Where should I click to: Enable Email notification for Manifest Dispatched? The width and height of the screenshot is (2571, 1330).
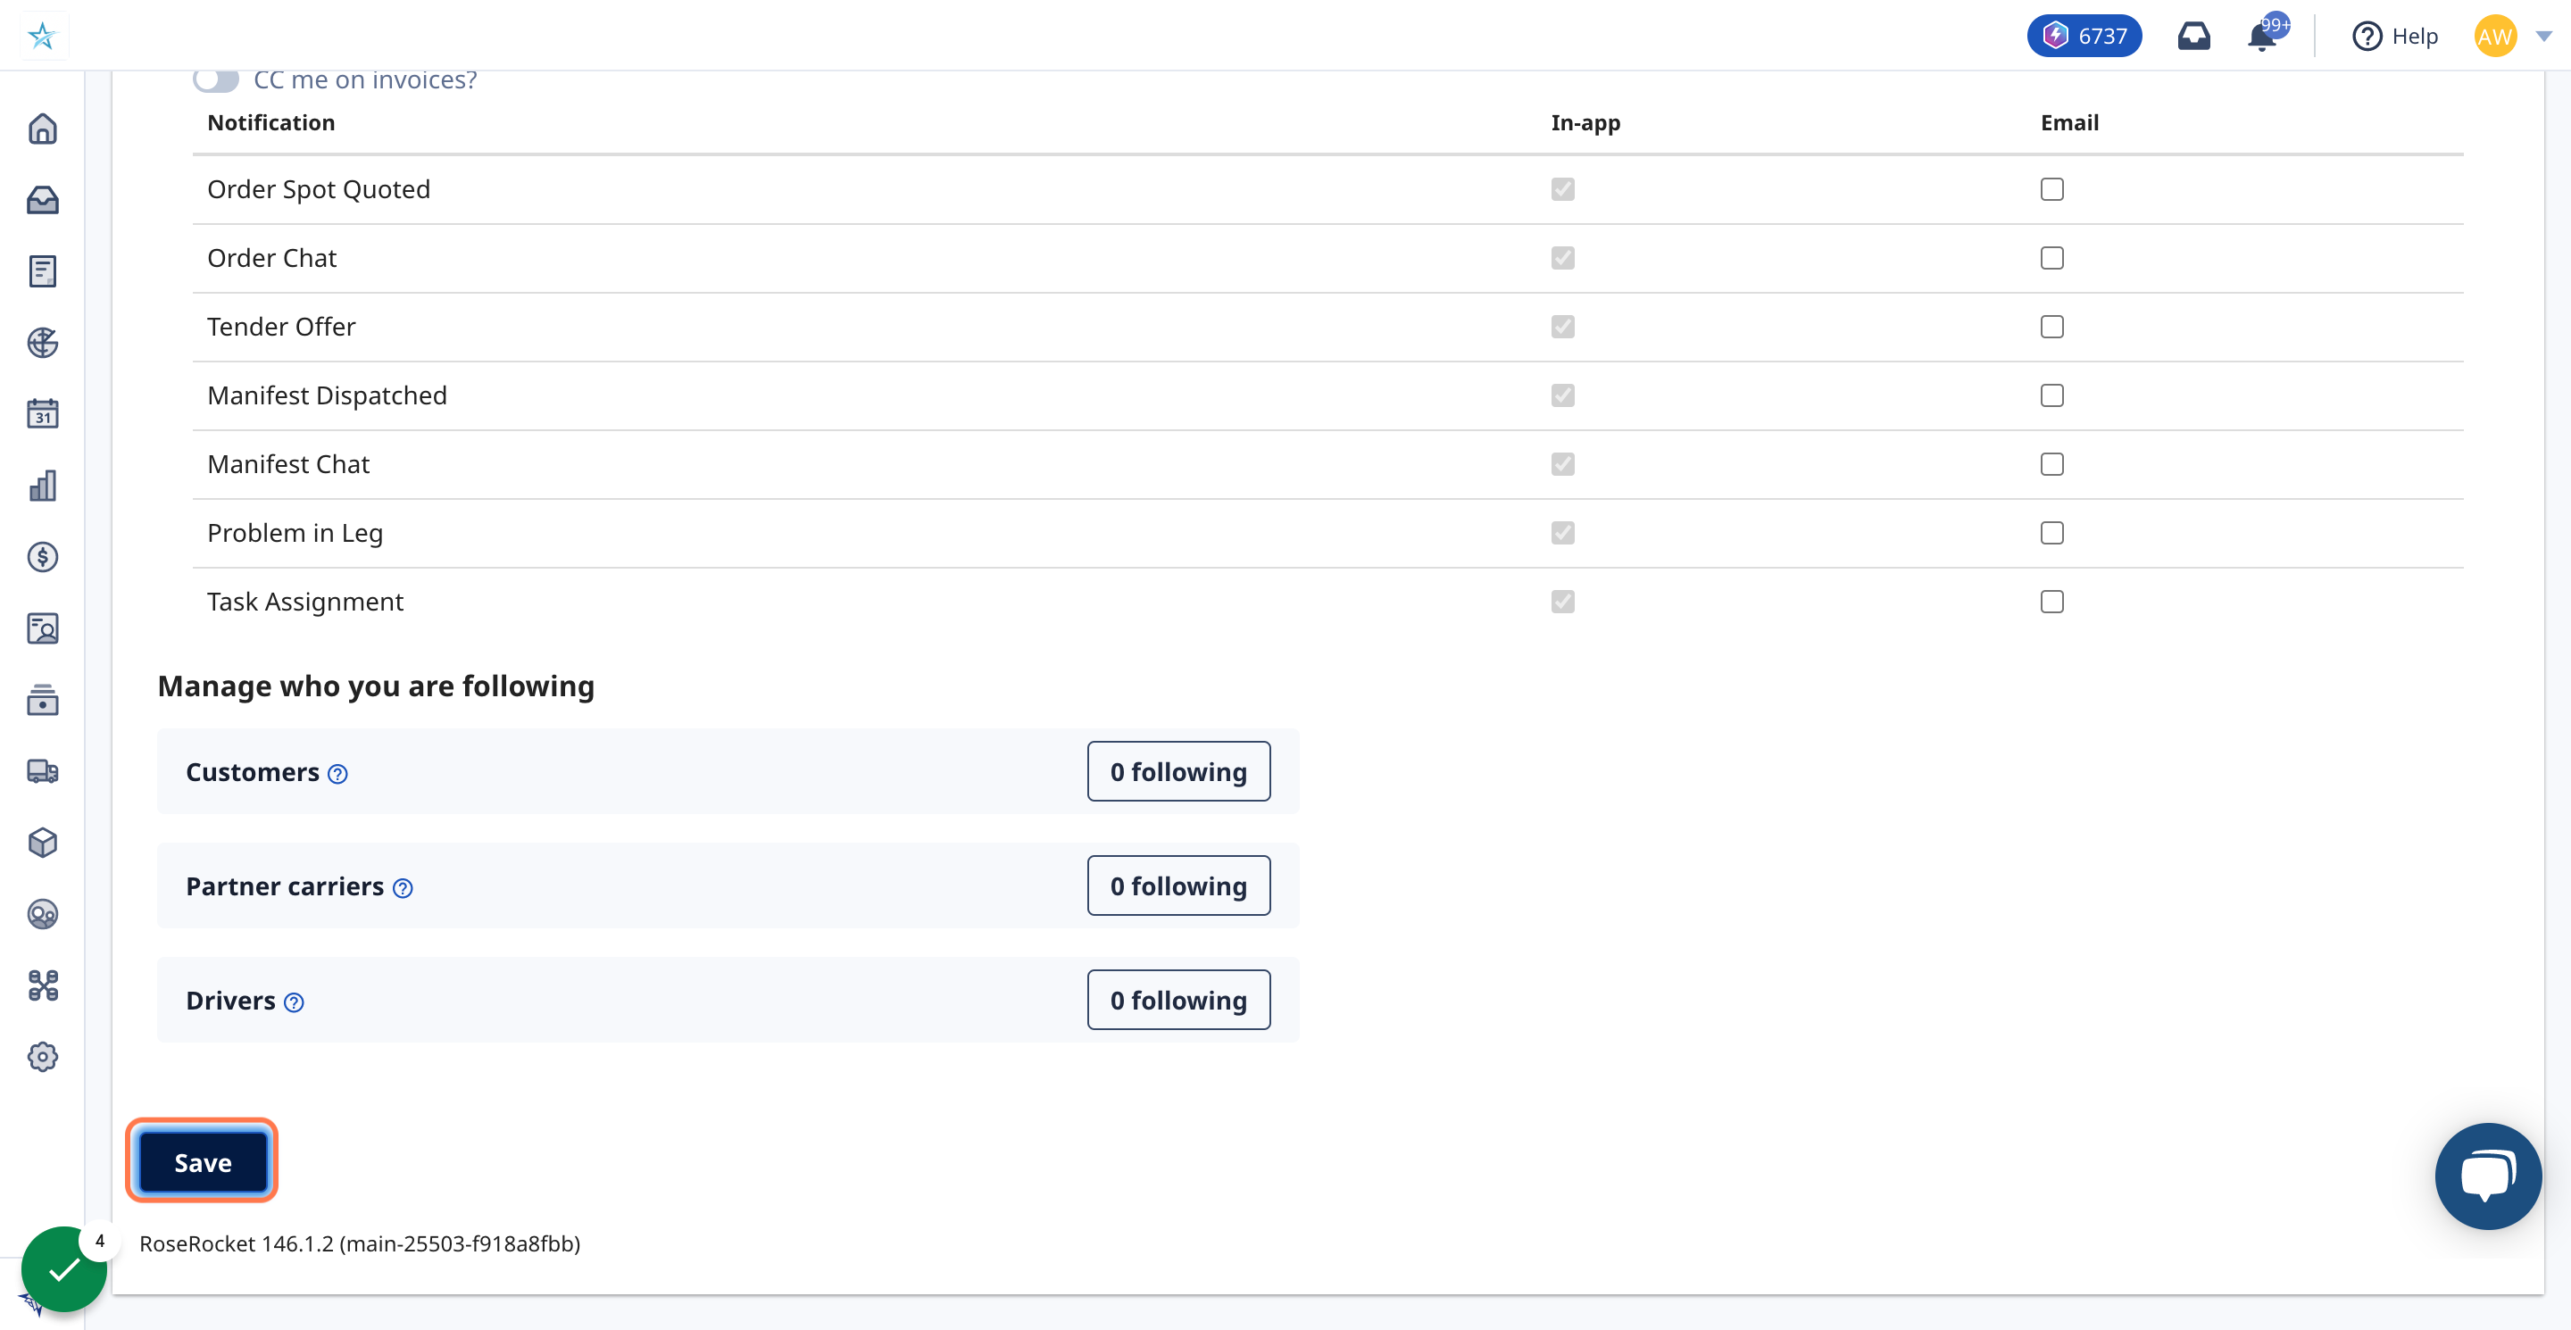[2052, 395]
